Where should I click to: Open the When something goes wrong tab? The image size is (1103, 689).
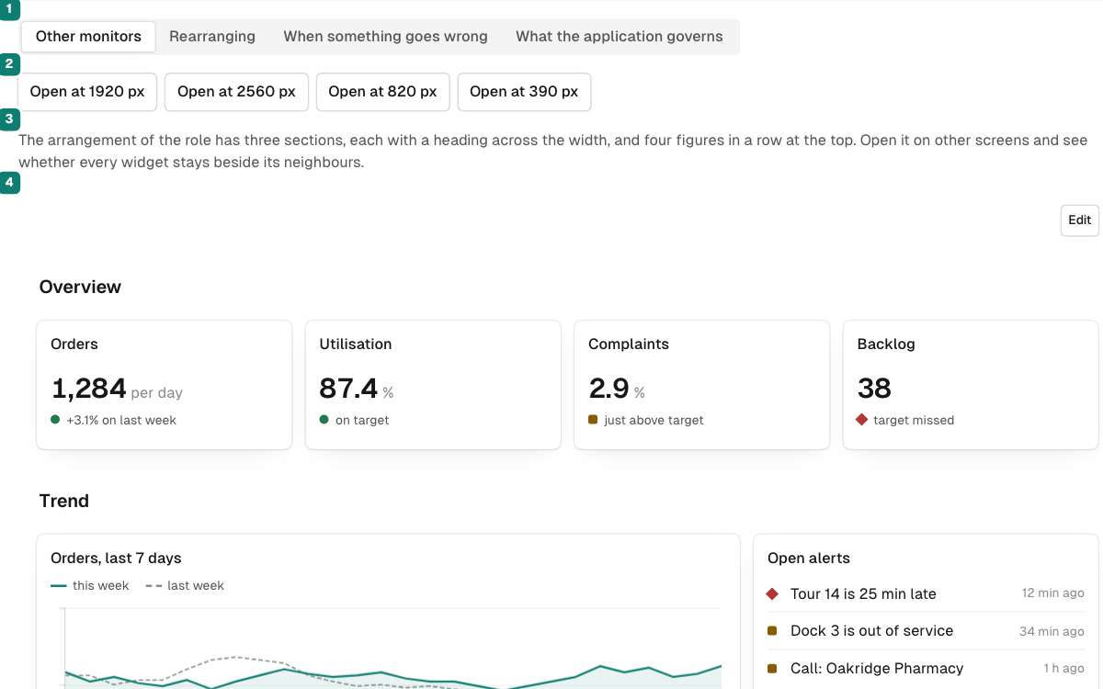385,37
